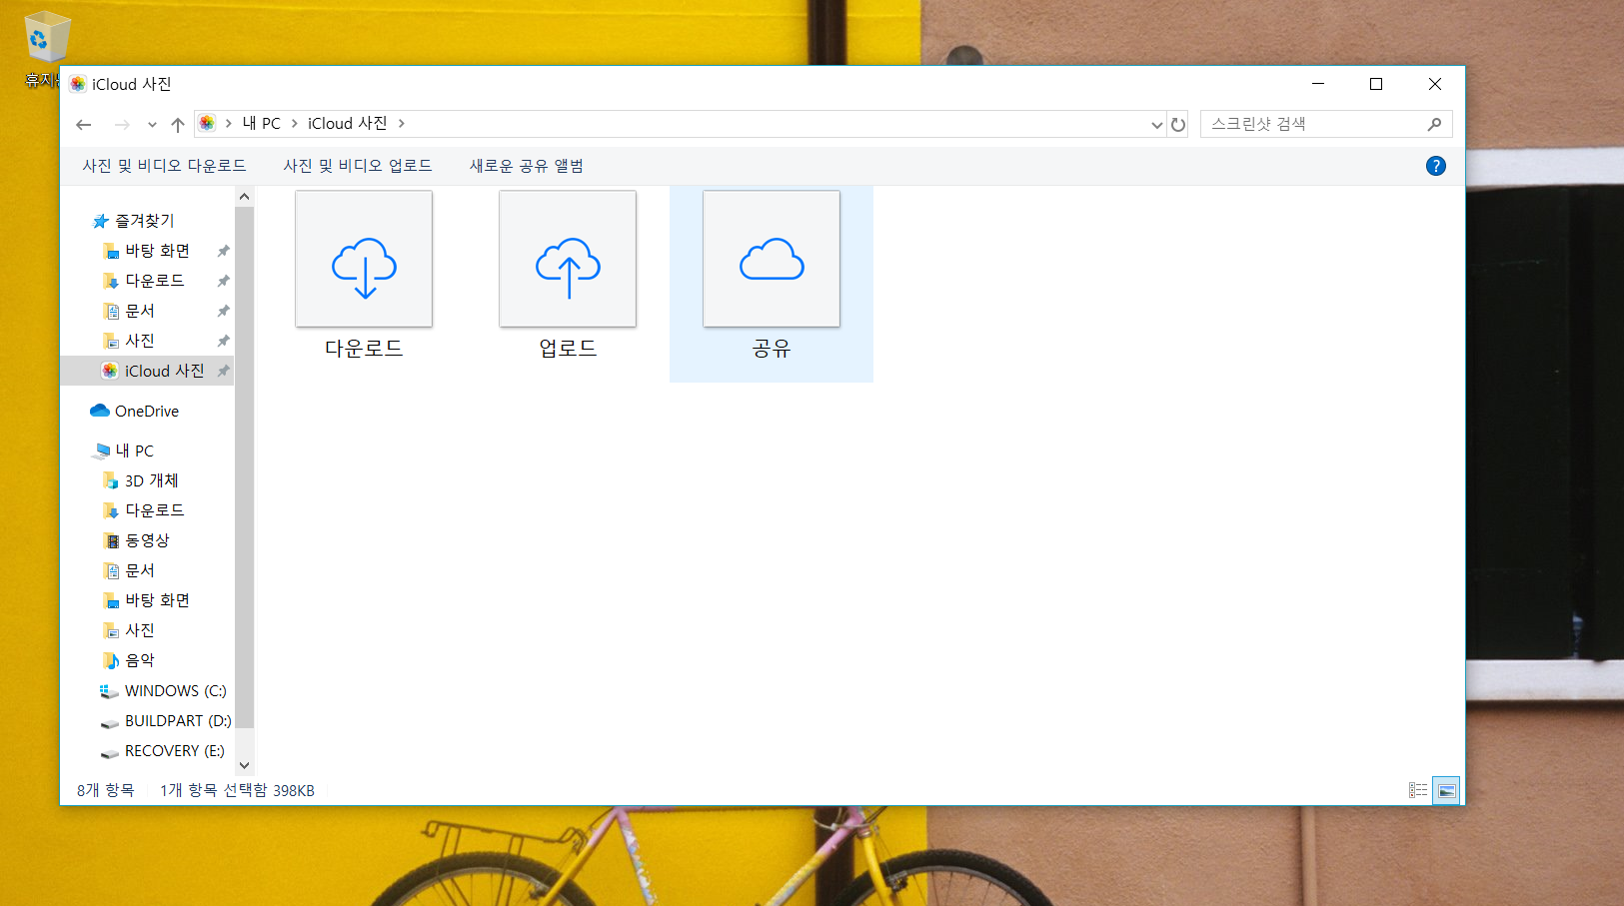Click 내 PC in the address breadcrumb
Viewport: 1624px width, 906px height.
pos(262,123)
